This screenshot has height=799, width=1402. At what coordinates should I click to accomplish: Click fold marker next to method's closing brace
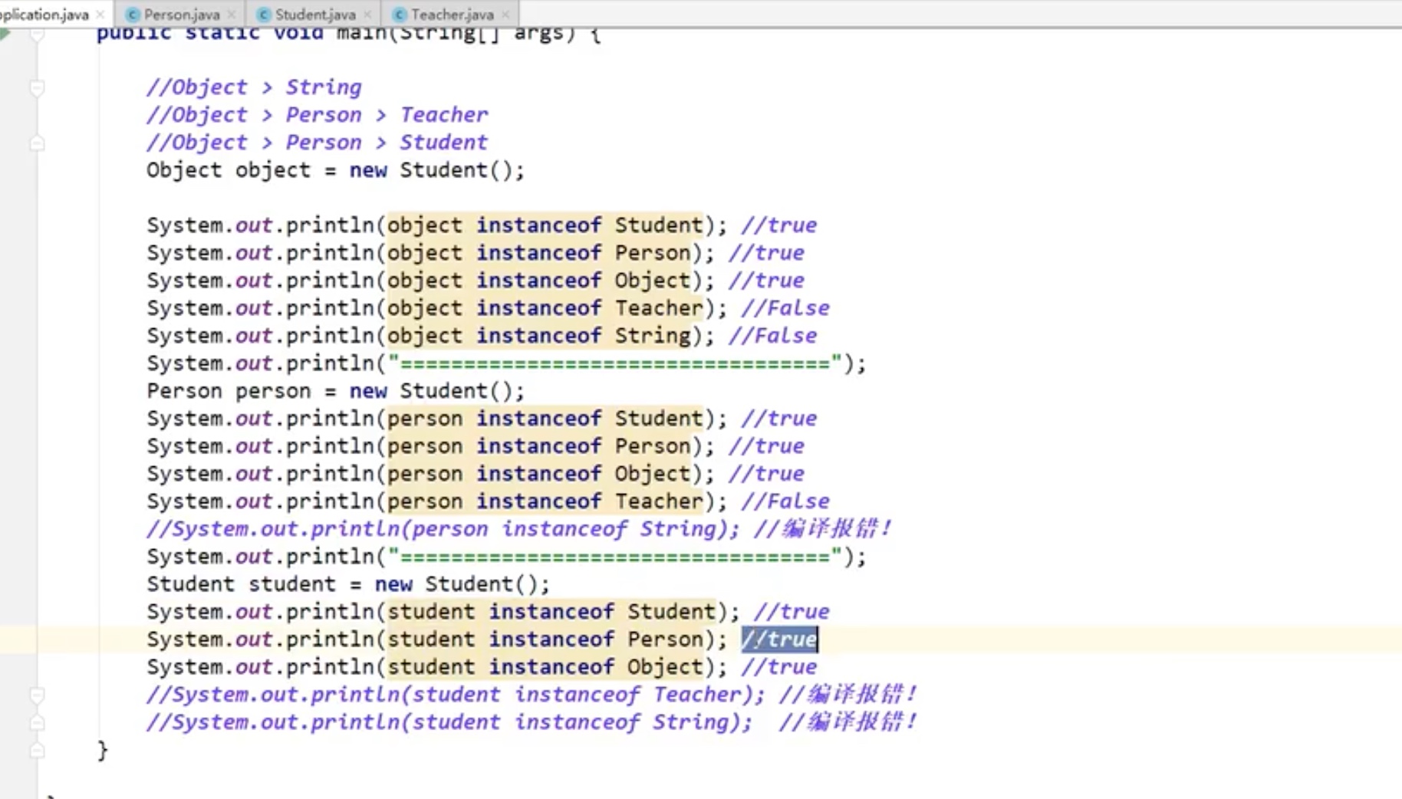click(x=37, y=751)
